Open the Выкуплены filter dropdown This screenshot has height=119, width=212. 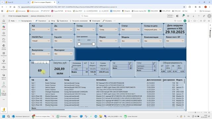[x=41, y=54]
